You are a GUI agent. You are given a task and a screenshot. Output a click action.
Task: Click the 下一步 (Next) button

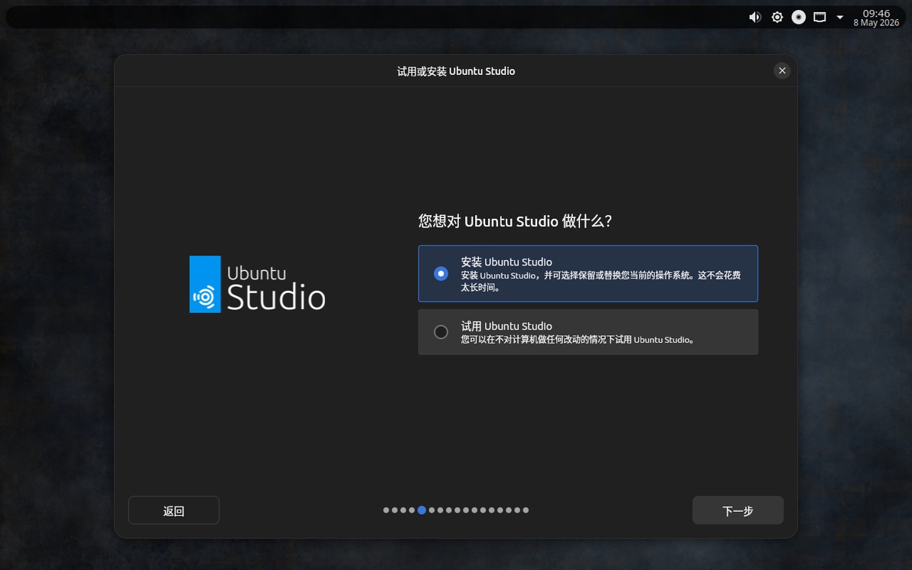click(738, 510)
